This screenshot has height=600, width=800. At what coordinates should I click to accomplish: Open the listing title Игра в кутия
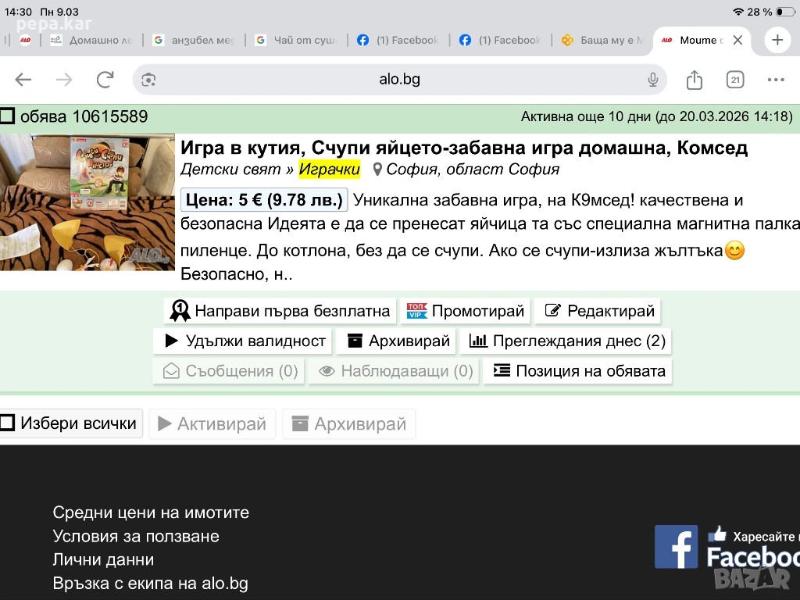pos(464,148)
